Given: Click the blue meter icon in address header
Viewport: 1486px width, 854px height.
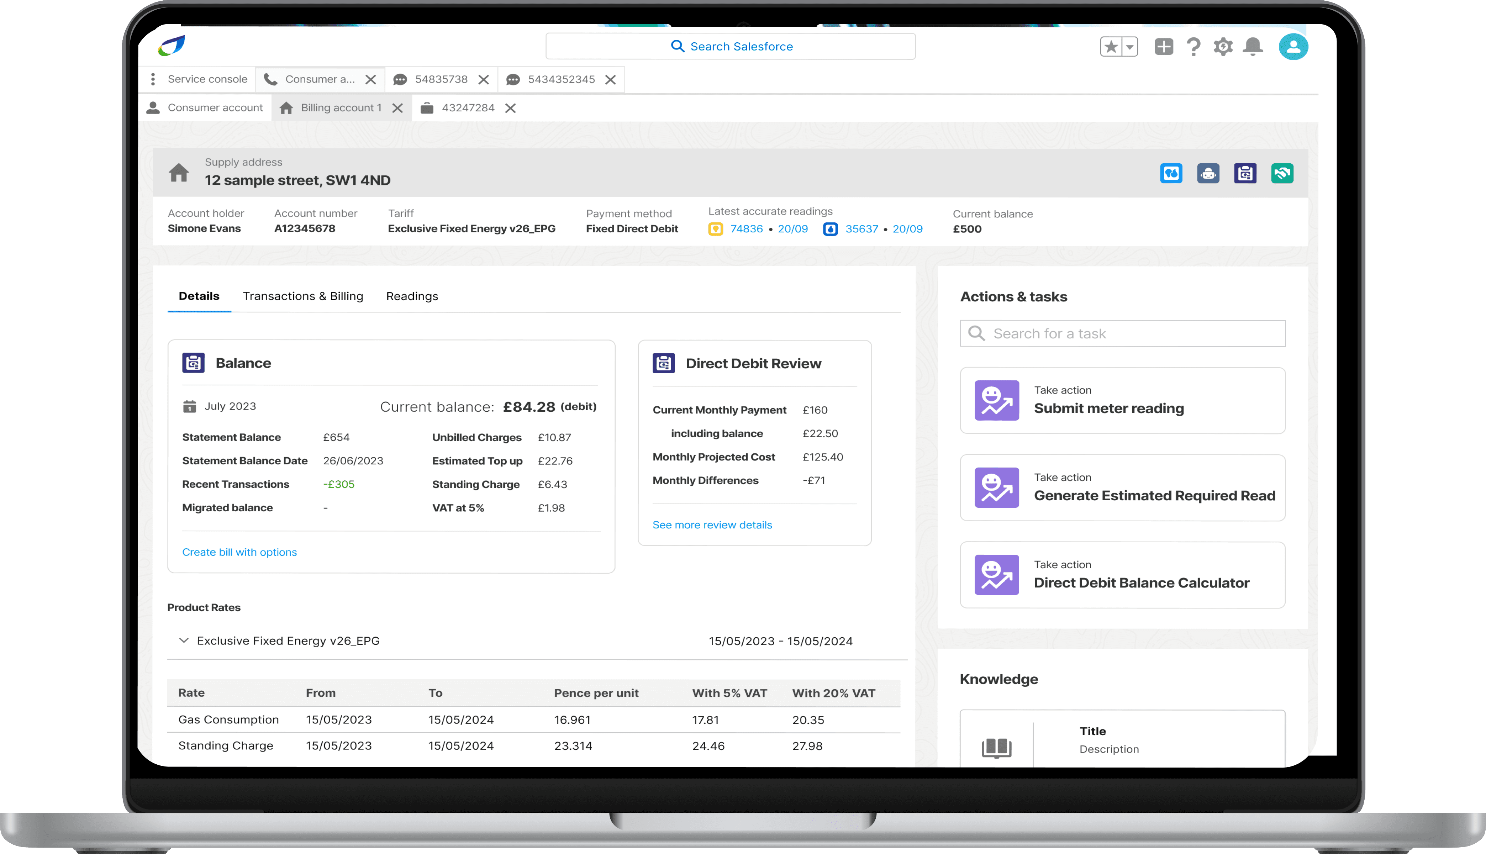Looking at the screenshot, I should [x=1170, y=174].
